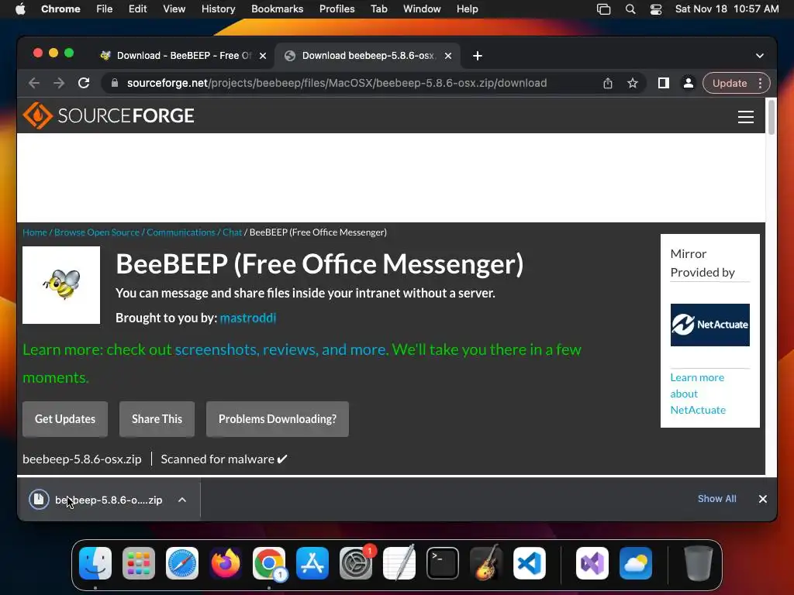Open the Chrome menu in the menu bar
This screenshot has height=595, width=794.
coord(60,9)
